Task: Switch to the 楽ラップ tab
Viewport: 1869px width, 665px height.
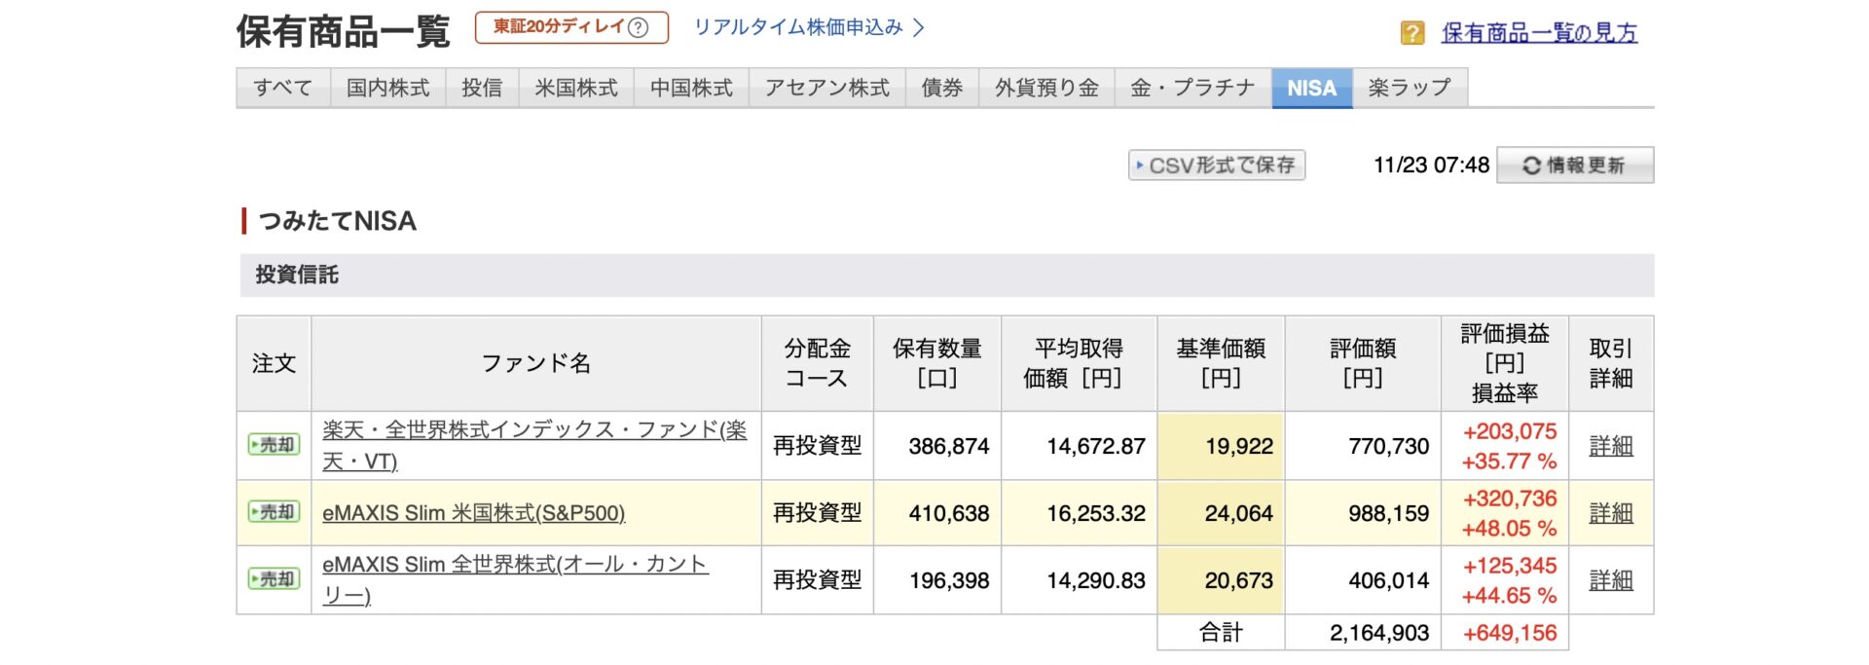Action: pos(1410,88)
